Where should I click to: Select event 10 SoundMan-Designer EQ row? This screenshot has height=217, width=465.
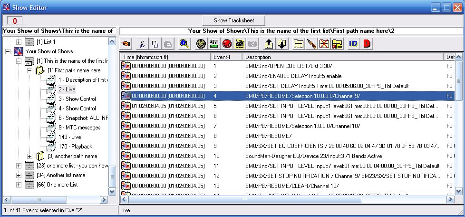tap(287, 156)
